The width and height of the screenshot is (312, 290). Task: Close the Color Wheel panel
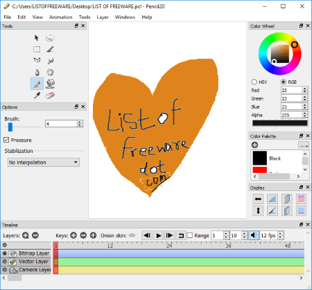click(308, 26)
